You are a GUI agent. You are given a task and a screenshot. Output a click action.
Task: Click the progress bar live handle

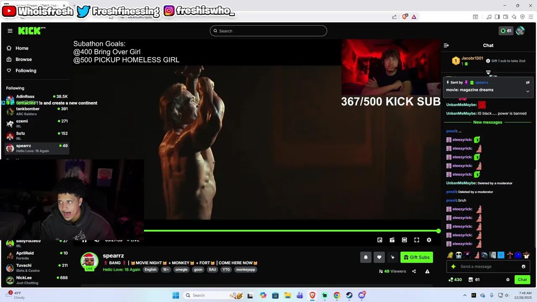coord(438,231)
